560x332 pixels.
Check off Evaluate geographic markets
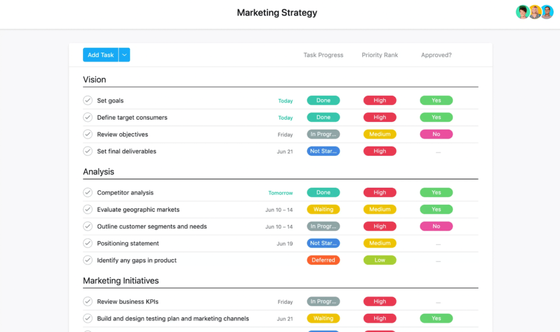[87, 209]
